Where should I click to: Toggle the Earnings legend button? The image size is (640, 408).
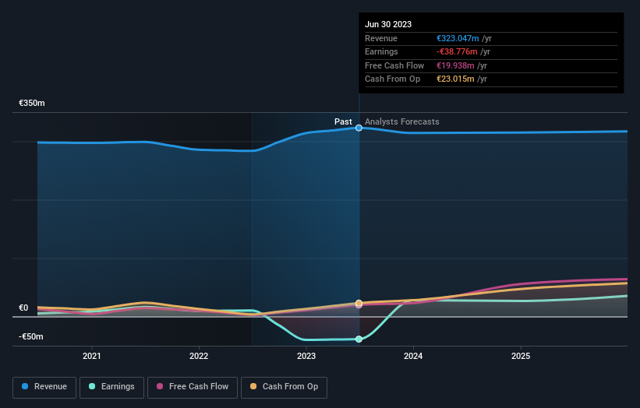coord(111,387)
